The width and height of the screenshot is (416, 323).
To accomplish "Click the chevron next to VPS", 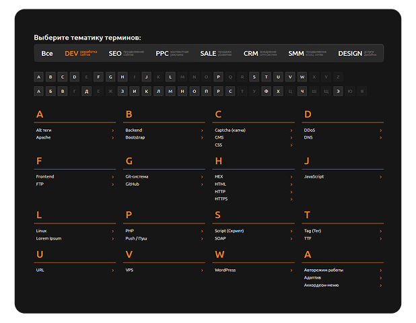I will [201, 270].
